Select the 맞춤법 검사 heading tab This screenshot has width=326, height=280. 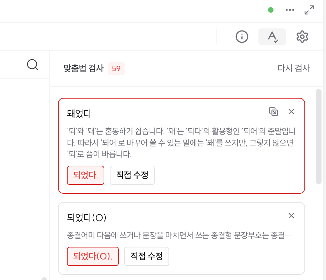(84, 68)
